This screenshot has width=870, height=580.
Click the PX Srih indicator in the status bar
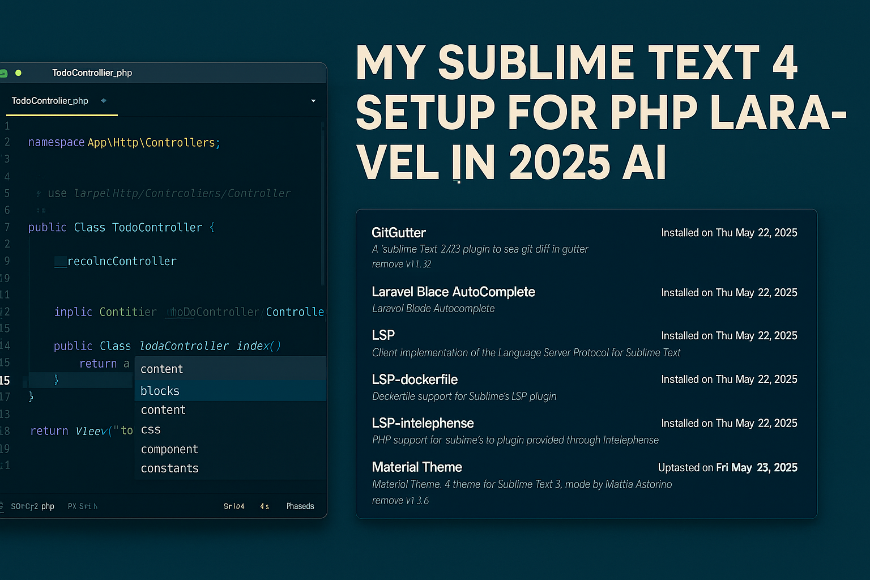[83, 506]
